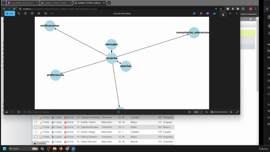The height and width of the screenshot is (152, 270).
Task: Open the three-dots more options menu
Action: (x=52, y=14)
